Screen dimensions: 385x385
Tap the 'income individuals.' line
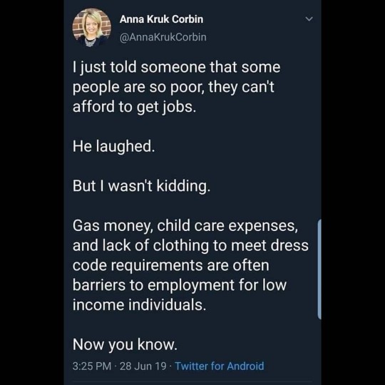tap(139, 304)
